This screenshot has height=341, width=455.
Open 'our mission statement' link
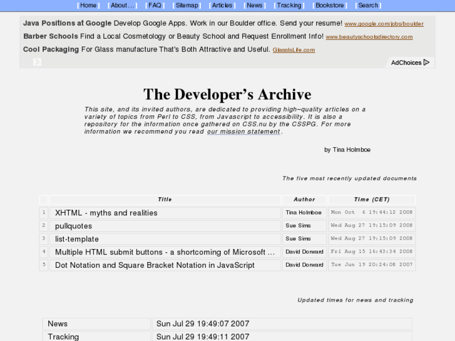tap(243, 131)
